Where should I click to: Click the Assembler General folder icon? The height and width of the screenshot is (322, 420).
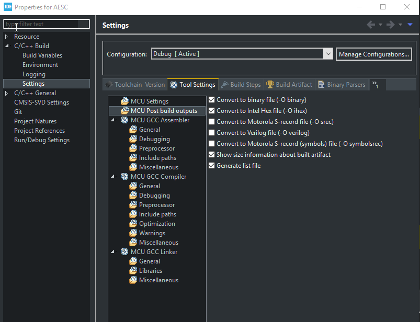(x=133, y=130)
